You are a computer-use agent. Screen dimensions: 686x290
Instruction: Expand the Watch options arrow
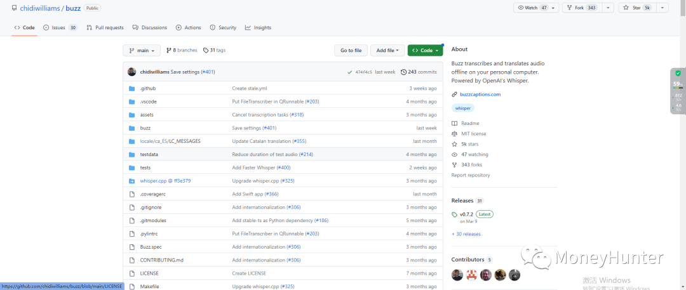pos(554,8)
